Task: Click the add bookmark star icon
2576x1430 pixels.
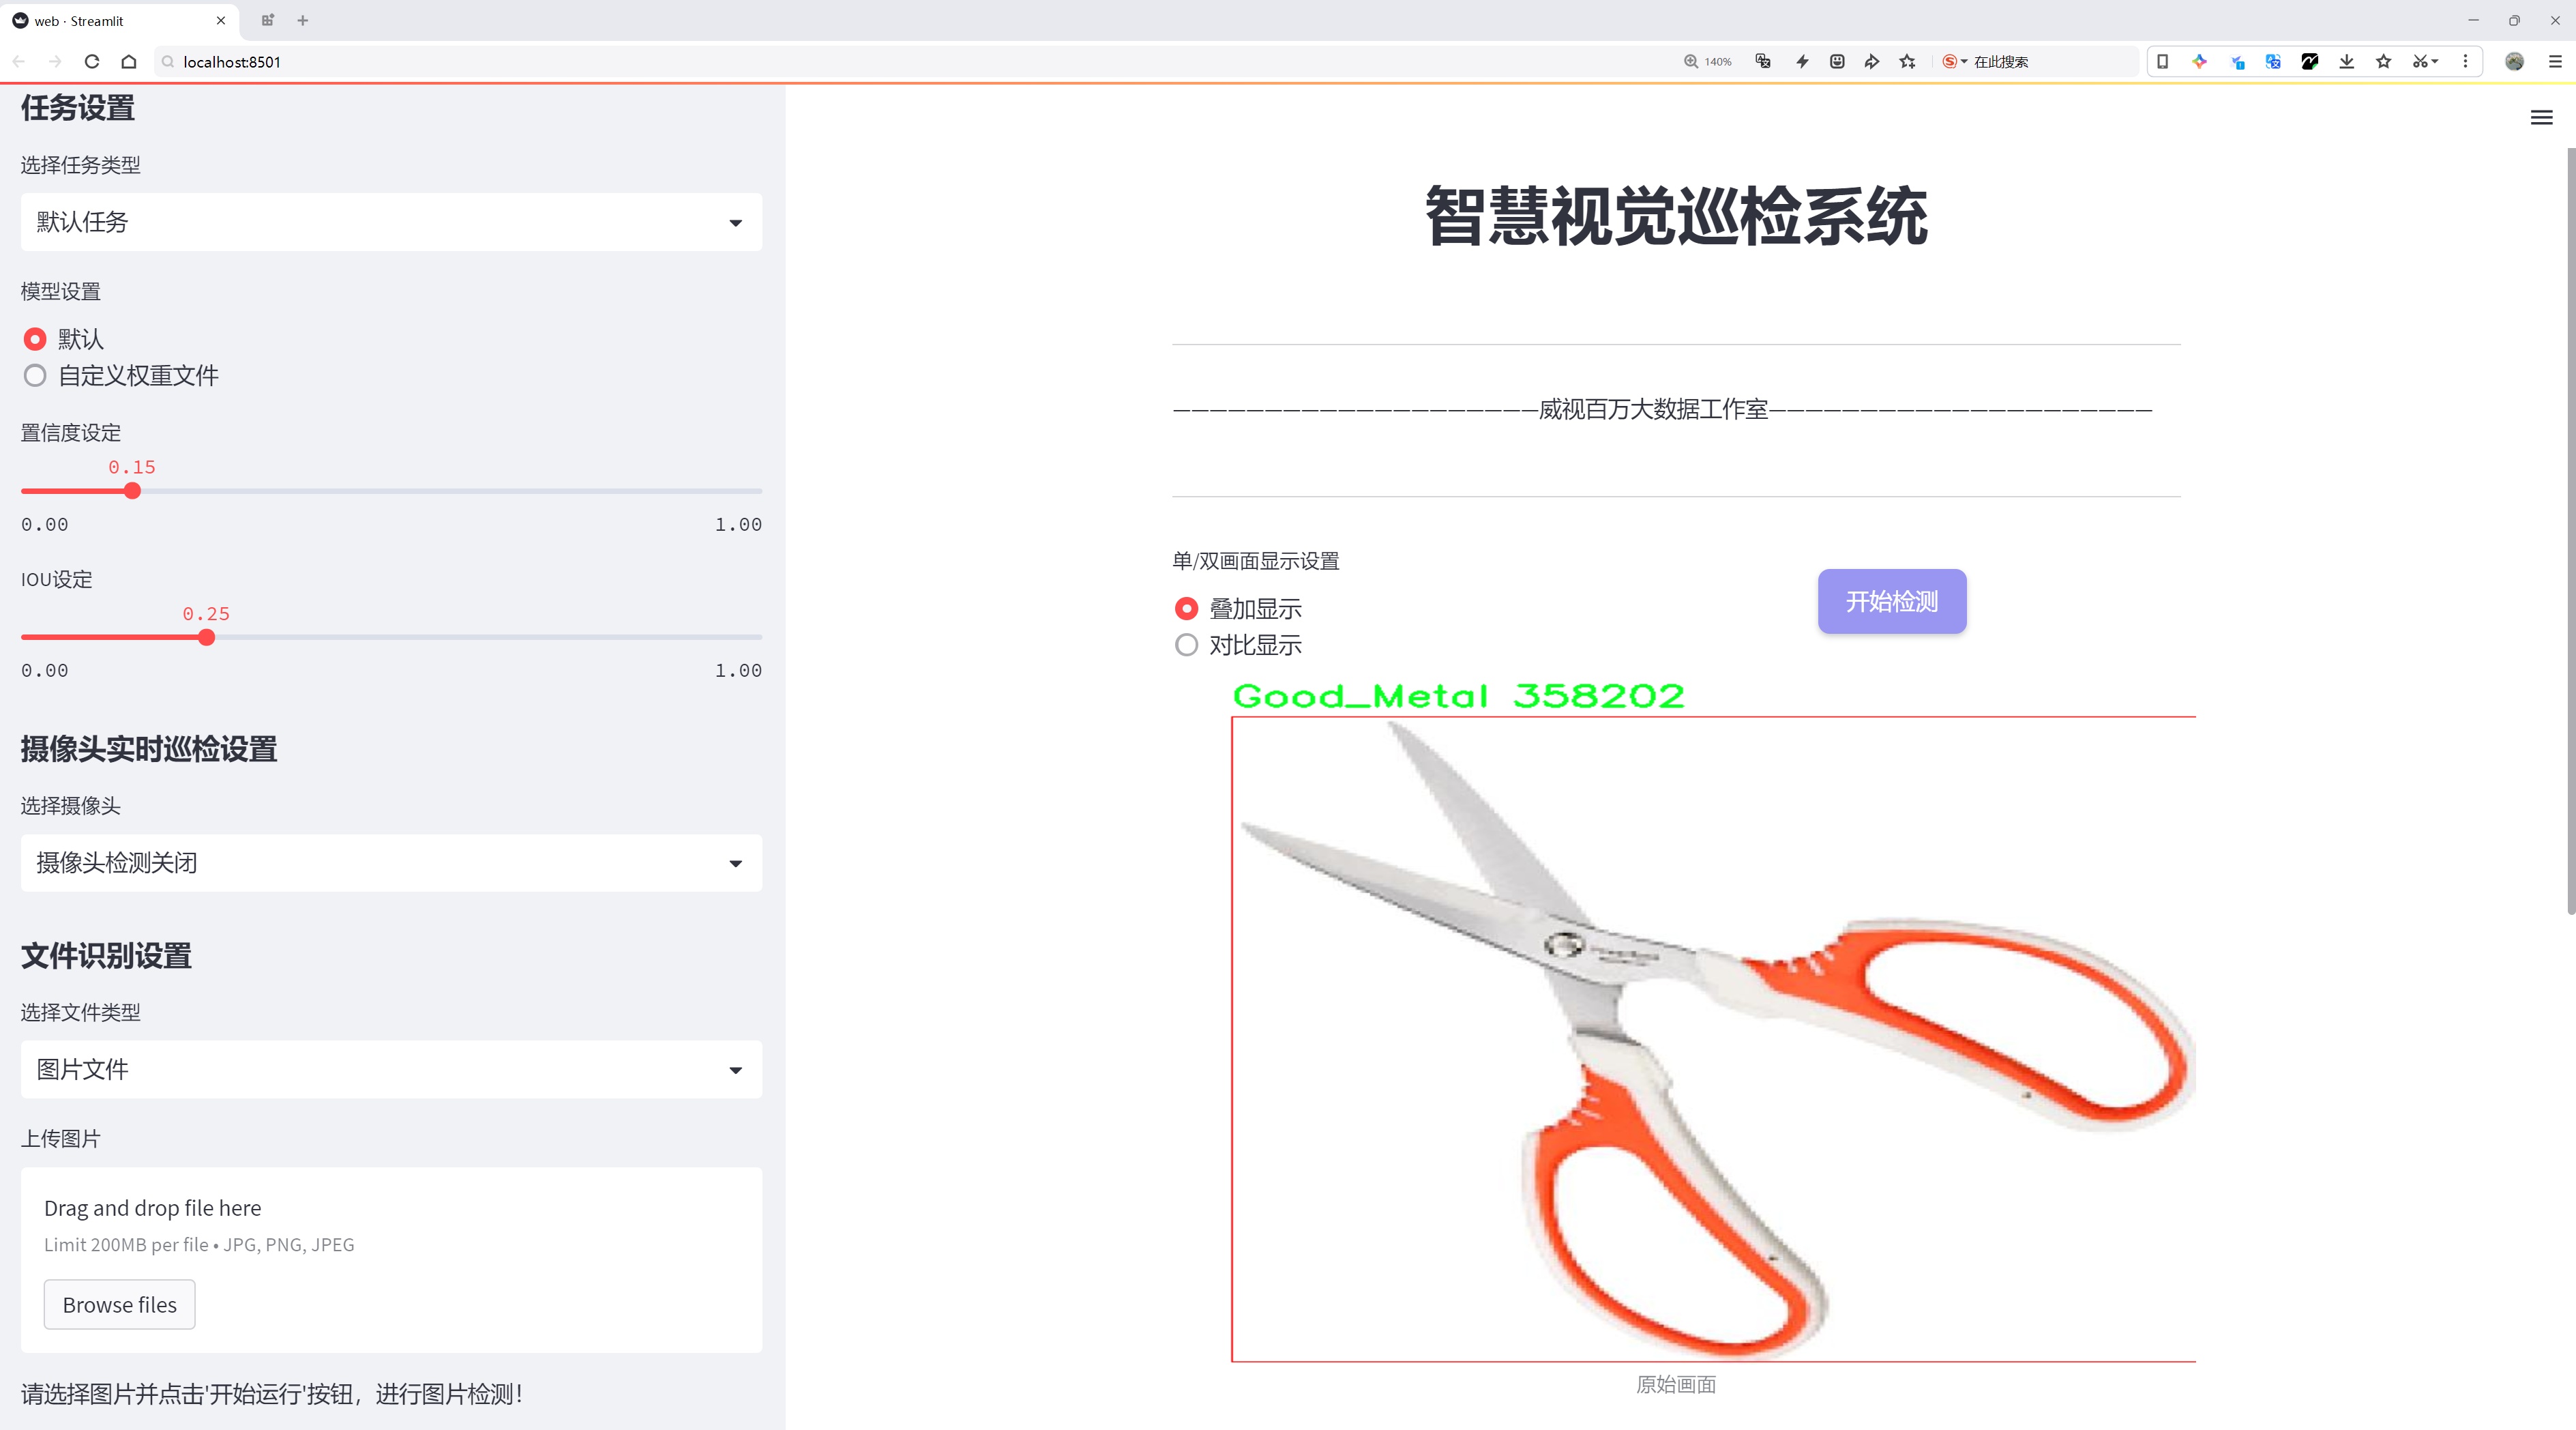Action: [1908, 61]
